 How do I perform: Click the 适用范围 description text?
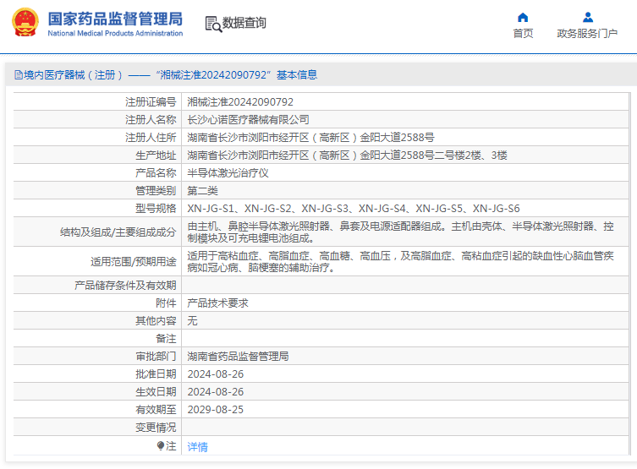(401, 262)
